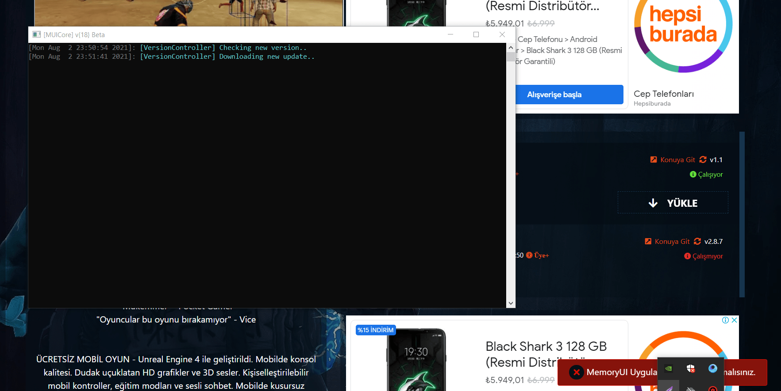Click the green info icon beside 'Çalışıyor'

tap(693, 174)
